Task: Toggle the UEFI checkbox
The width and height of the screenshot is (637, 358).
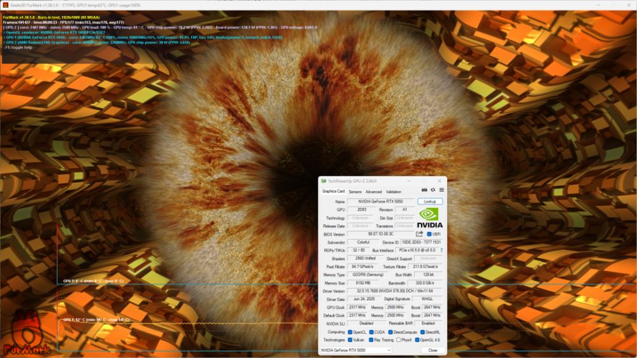Action: point(429,235)
